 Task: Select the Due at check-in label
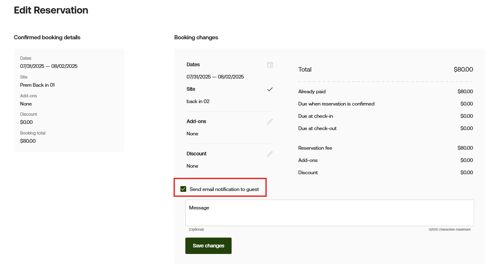pyautogui.click(x=315, y=116)
